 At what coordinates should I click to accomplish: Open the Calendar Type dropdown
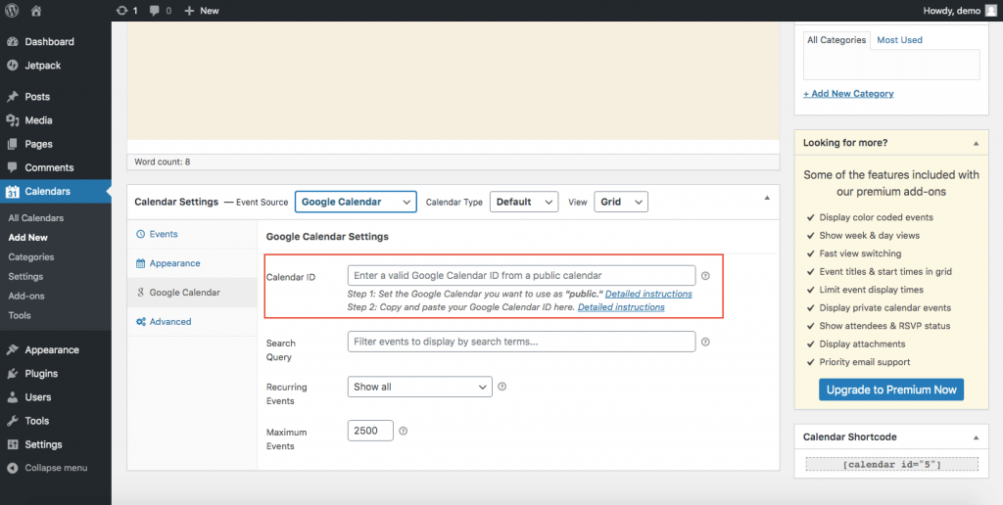pos(524,202)
